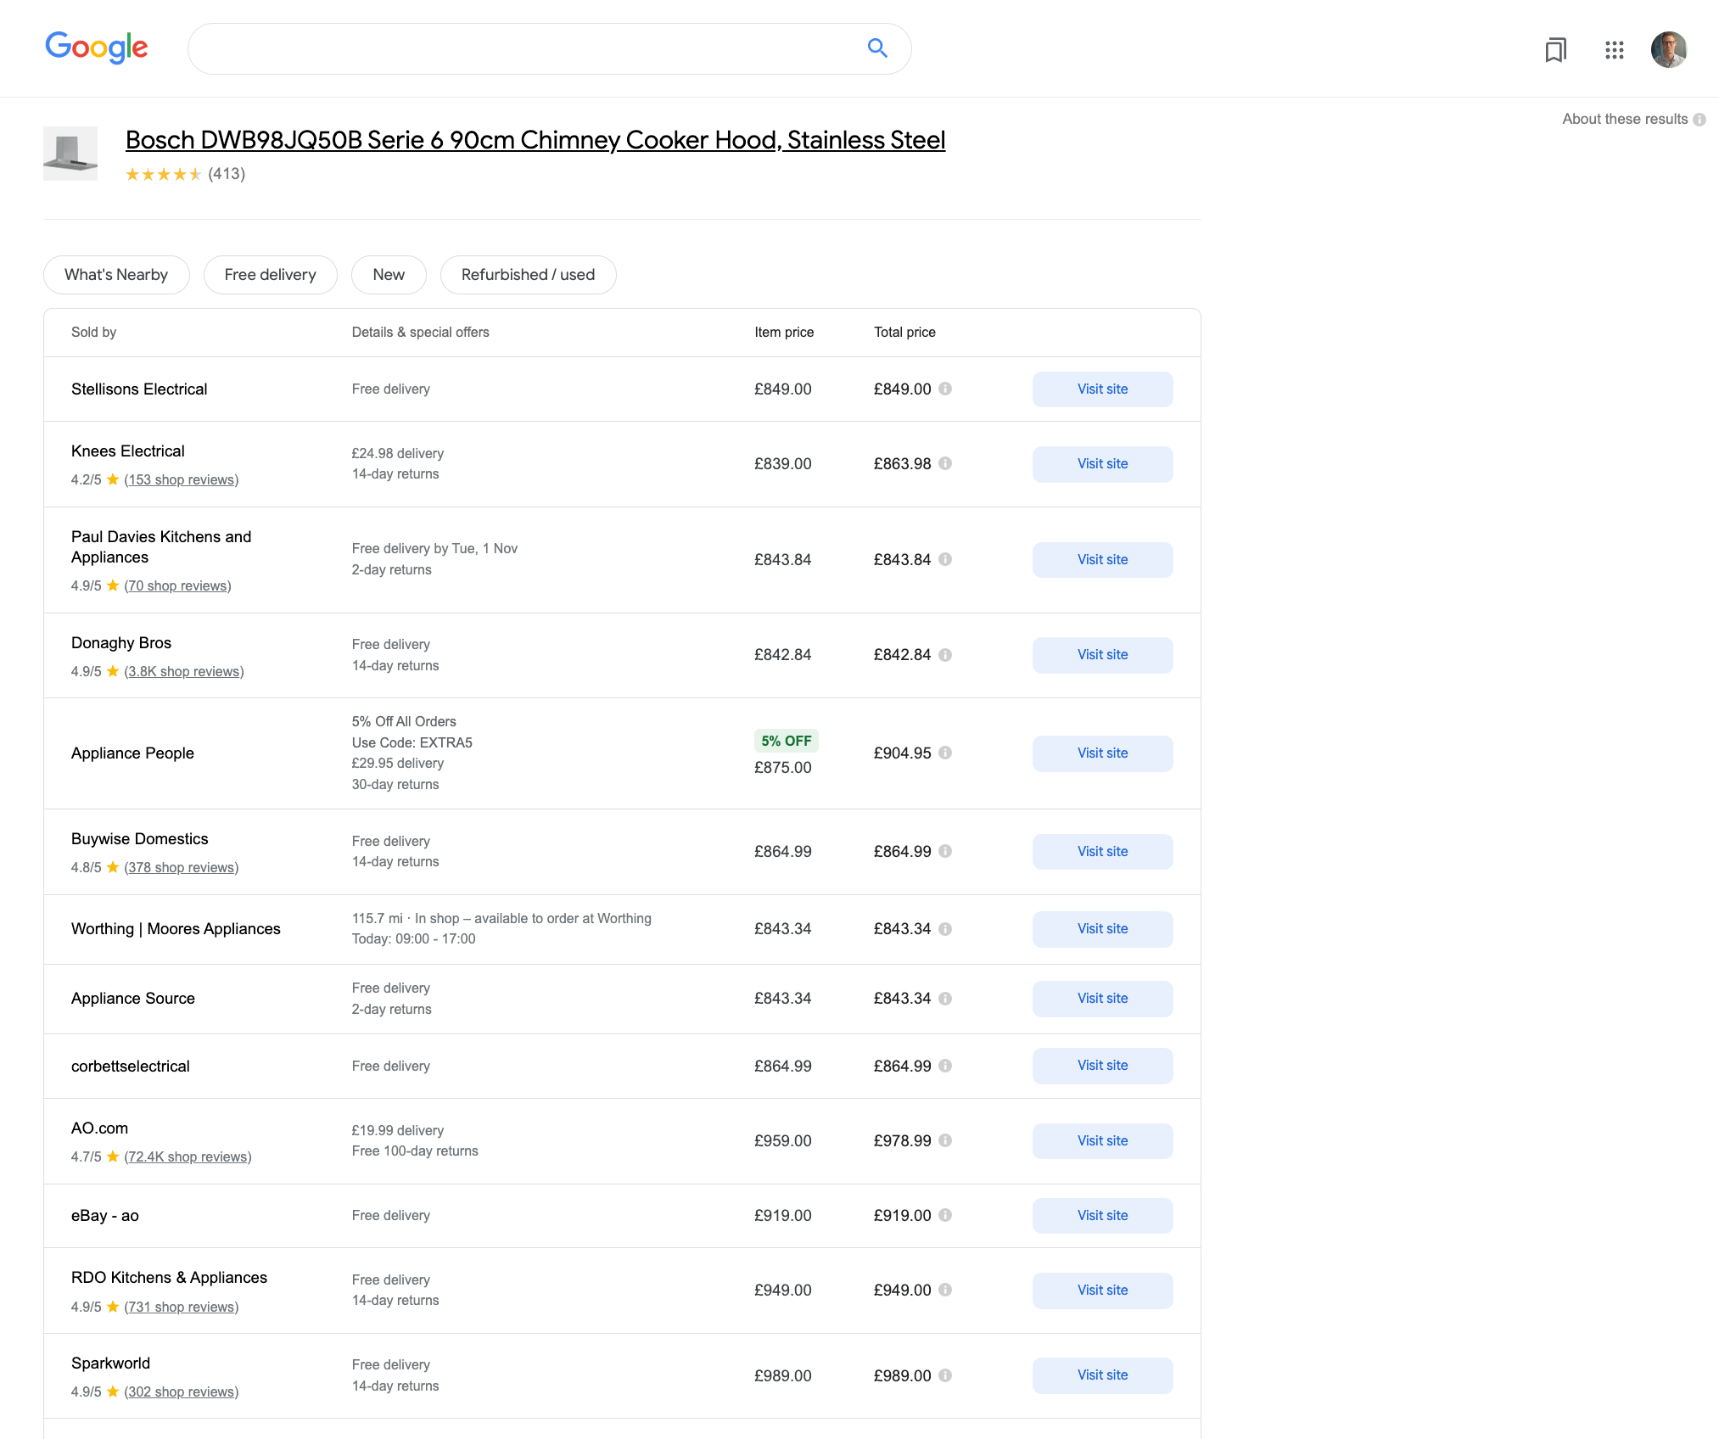Viewport: 1719px width, 1439px height.
Task: Visit site for Sparkworld
Action: click(1102, 1375)
